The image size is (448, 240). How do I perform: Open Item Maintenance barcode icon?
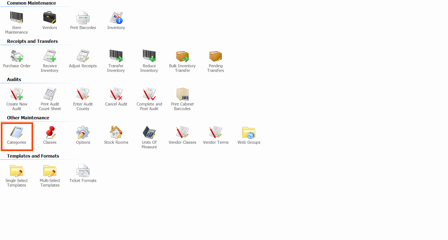coord(17,18)
